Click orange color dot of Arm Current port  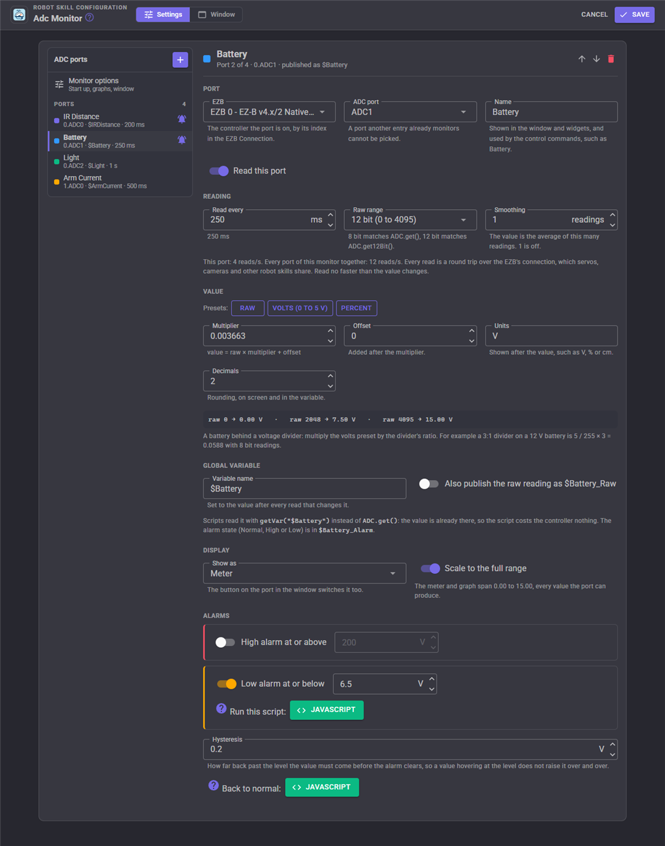point(56,182)
